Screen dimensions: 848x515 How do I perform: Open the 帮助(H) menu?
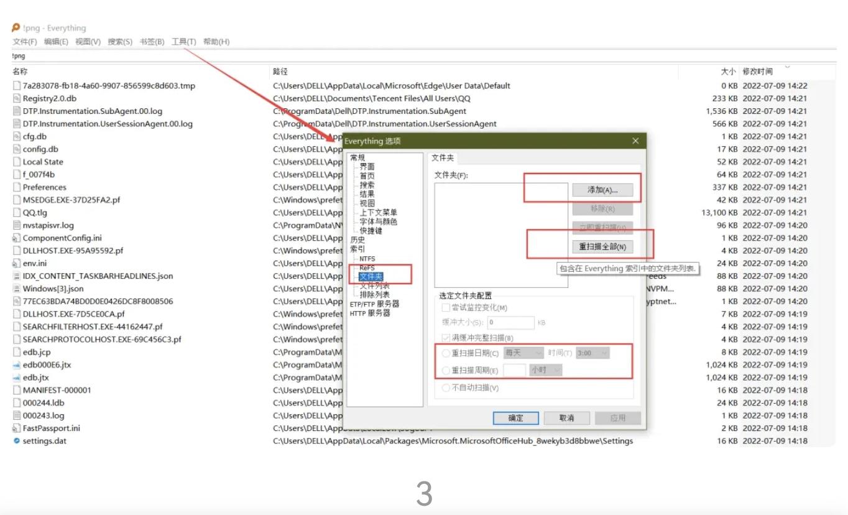pos(216,42)
